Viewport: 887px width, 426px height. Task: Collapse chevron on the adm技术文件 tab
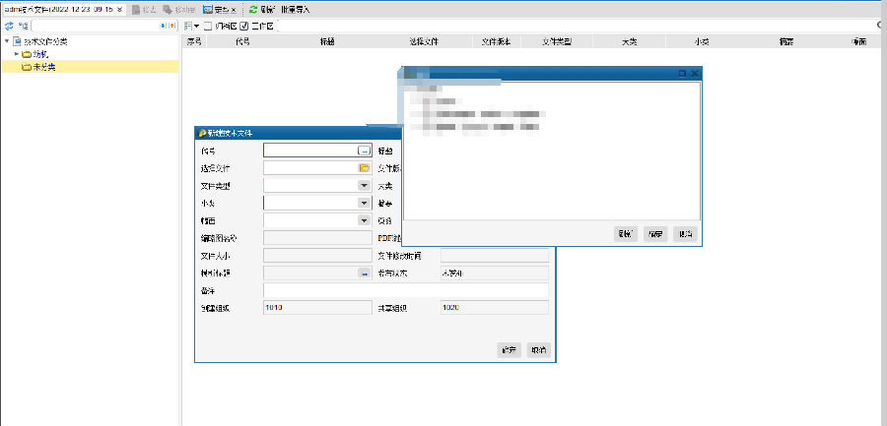pos(120,10)
